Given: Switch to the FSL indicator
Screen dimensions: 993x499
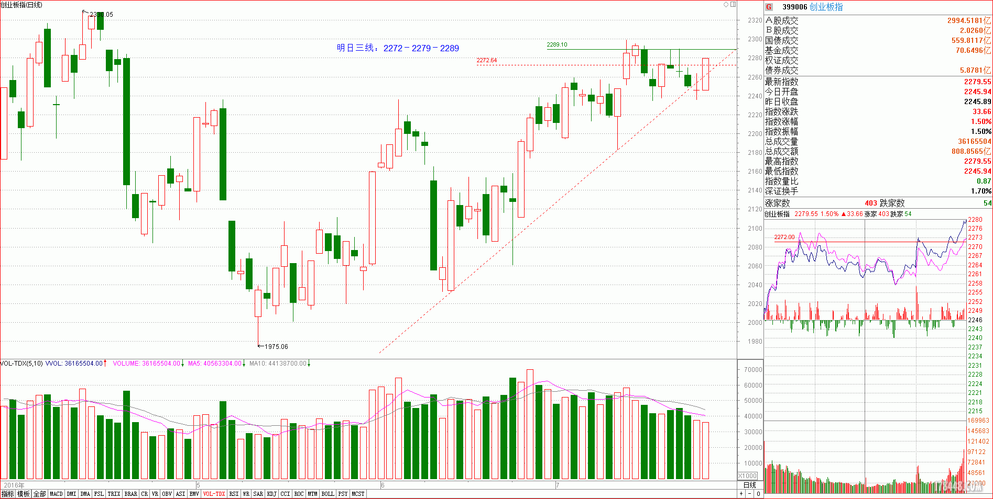Looking at the screenshot, I should 99,494.
